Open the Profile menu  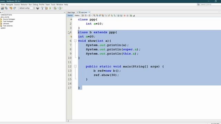[x=42, y=4]
